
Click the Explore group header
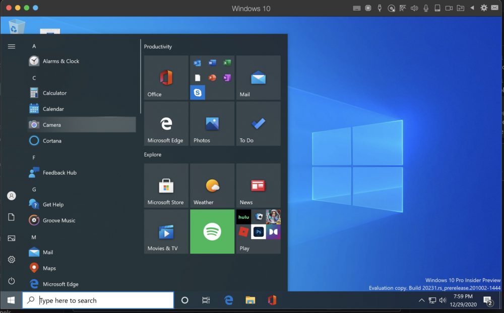[x=153, y=154]
